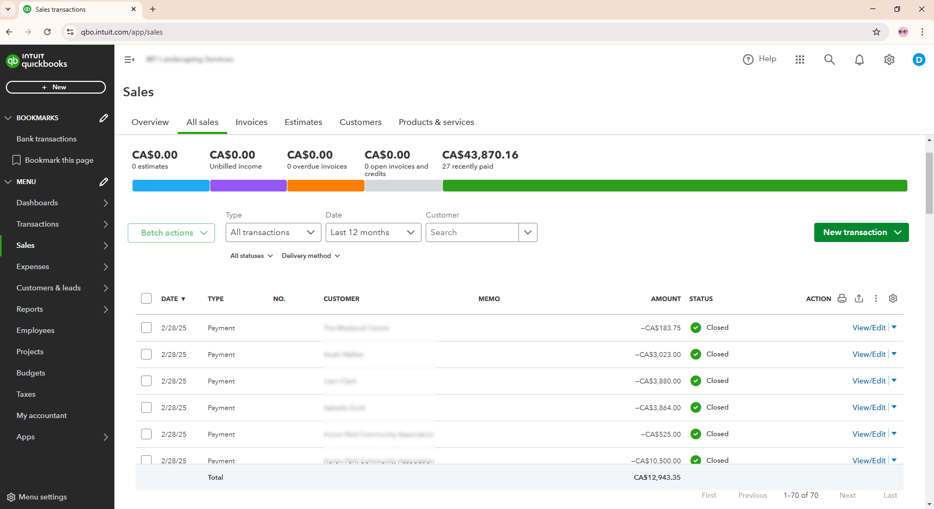Viewport: 934px width, 509px height.
Task: Click View/Edit for CA$3,880.00 payment
Action: tap(869, 381)
